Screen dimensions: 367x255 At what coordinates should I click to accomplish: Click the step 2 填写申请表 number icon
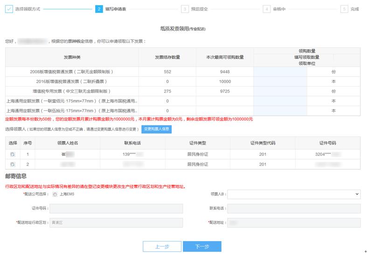coord(99,9)
